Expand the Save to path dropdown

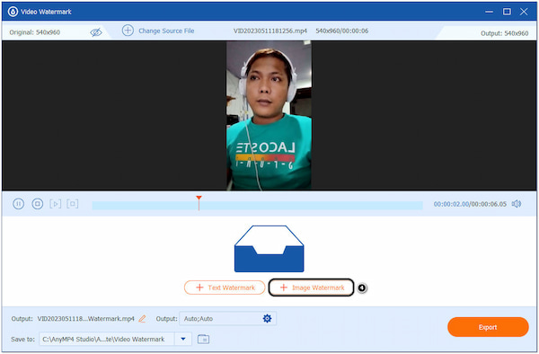pos(183,339)
